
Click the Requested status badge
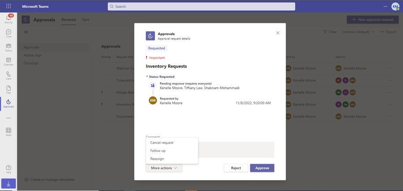click(156, 48)
